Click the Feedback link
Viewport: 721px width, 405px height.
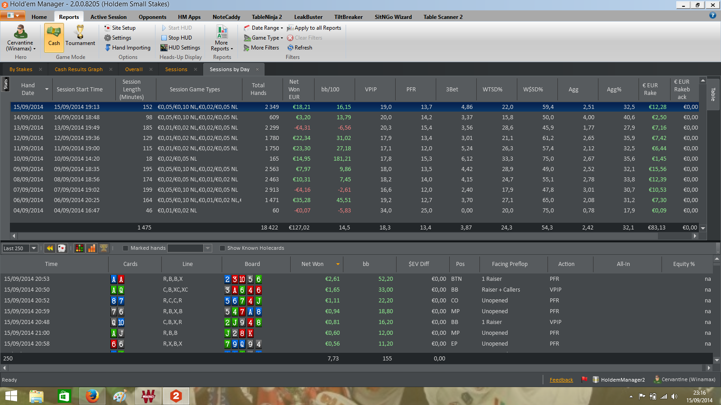coord(561,380)
